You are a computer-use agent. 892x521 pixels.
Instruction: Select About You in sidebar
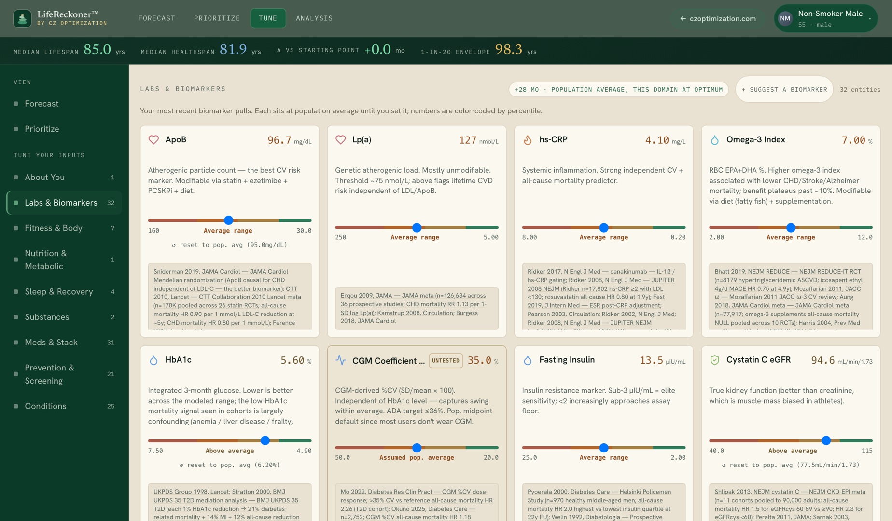(64, 177)
